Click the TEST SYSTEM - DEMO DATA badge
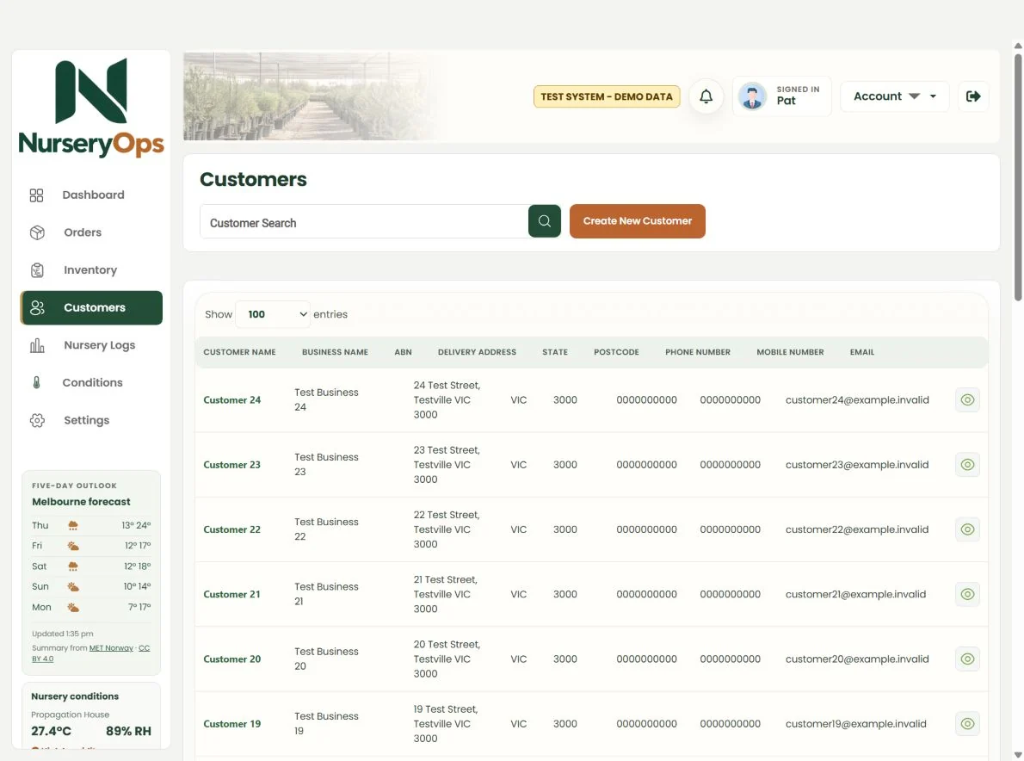The width and height of the screenshot is (1024, 761). (x=606, y=96)
